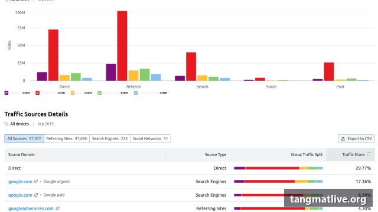Click the Direct row traffic split bar
The height and width of the screenshot is (212, 378).
click(278, 168)
